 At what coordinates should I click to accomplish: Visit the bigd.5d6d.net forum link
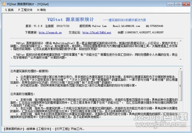click(97, 32)
